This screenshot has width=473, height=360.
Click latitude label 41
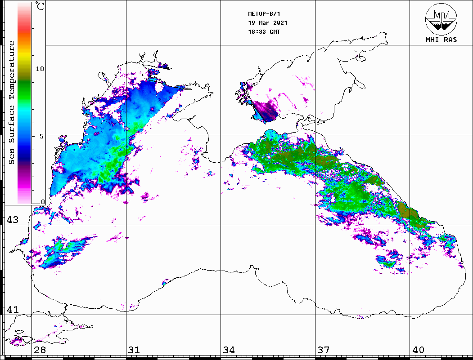(12, 309)
